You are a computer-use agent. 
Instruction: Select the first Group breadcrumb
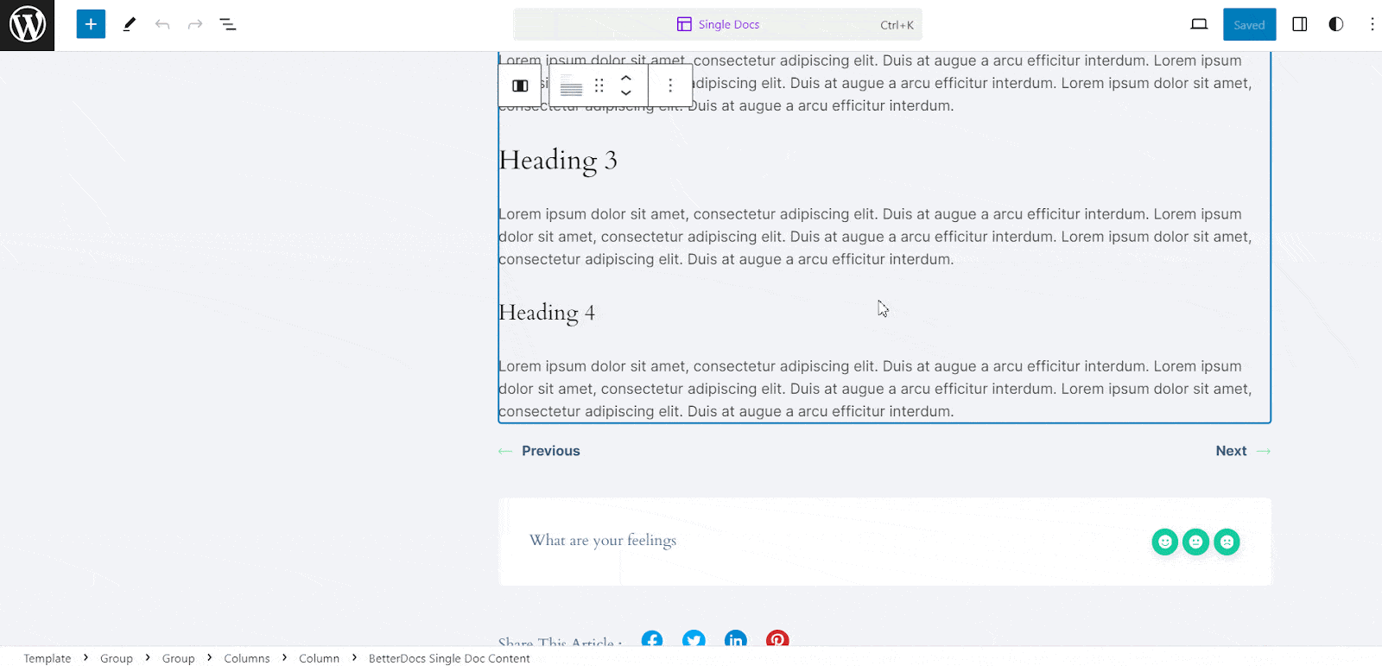[117, 658]
